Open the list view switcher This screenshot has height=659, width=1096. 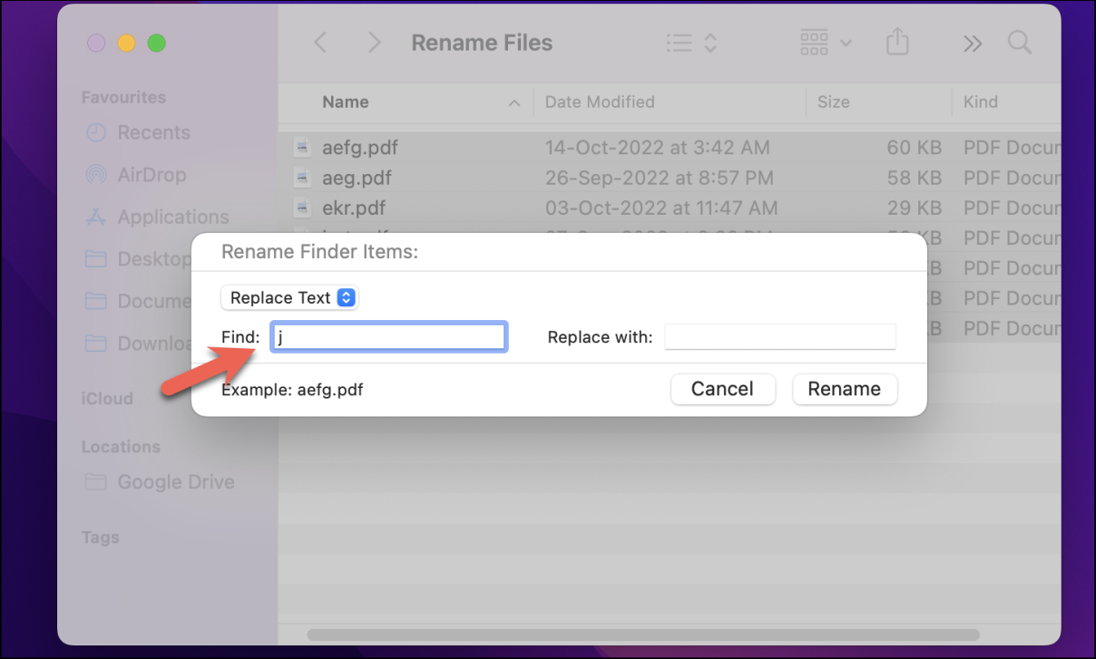(691, 43)
